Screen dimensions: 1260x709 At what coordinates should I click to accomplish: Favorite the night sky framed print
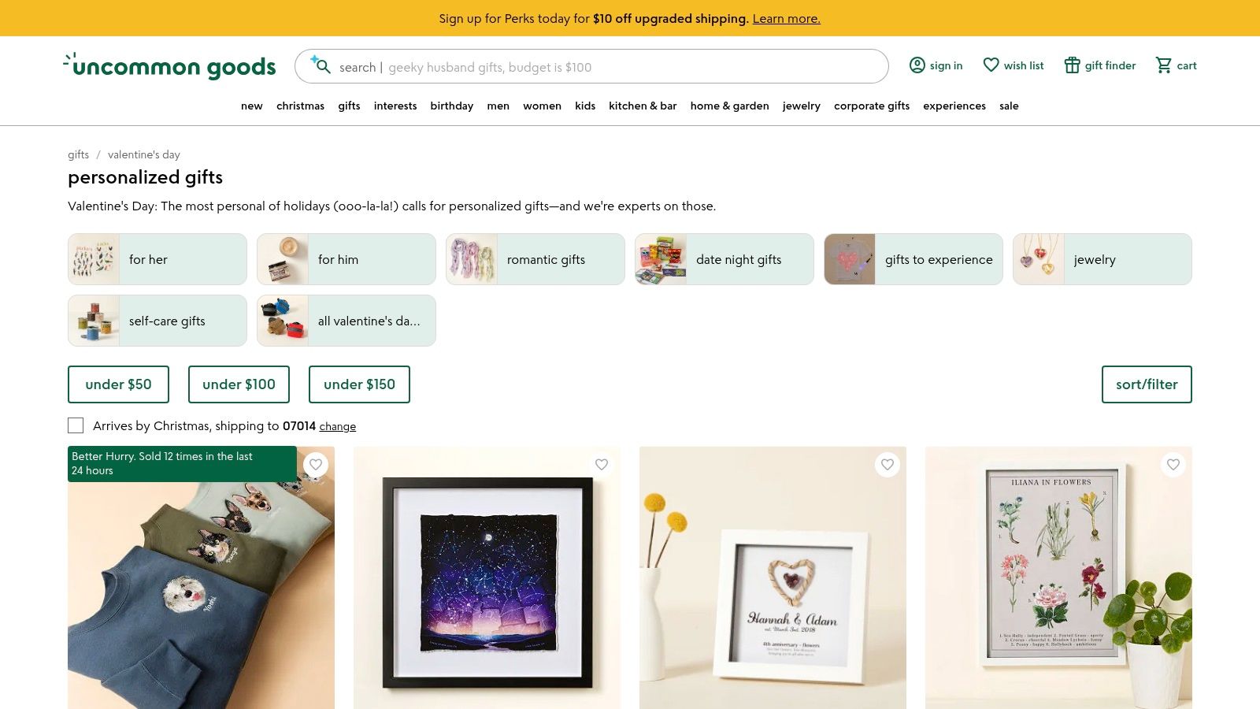[602, 465]
